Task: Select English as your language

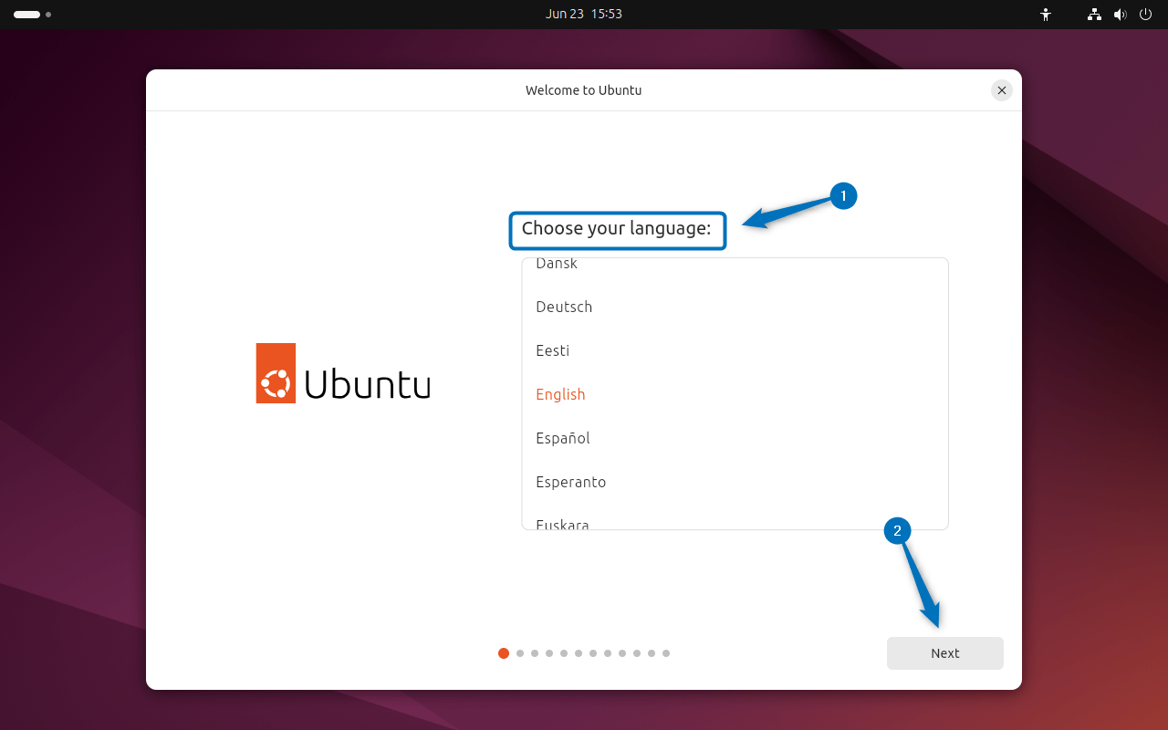Action: tap(560, 393)
